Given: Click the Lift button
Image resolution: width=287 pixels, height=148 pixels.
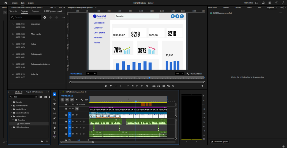Looking at the screenshot, I should tap(154, 86).
